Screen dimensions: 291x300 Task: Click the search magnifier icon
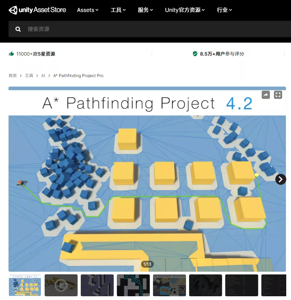pos(18,29)
